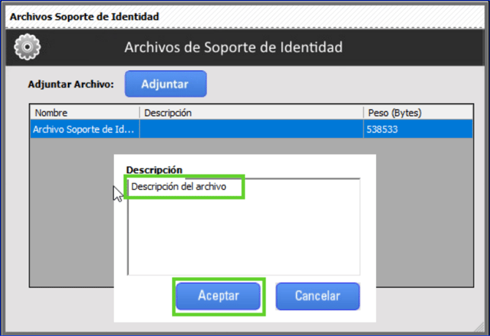Click the 'Archivos de Soporte de Identidad' banner heading
This screenshot has height=336, width=490.
pos(233,47)
